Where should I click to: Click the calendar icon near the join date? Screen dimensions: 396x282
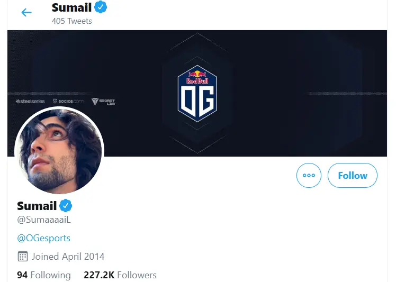click(23, 257)
